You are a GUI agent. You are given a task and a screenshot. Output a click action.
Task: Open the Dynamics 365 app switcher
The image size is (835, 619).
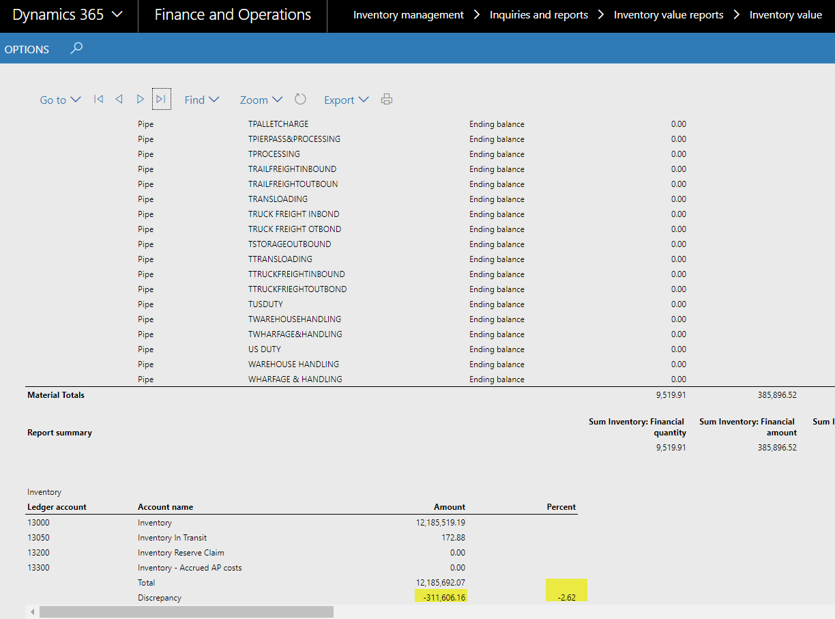point(68,15)
